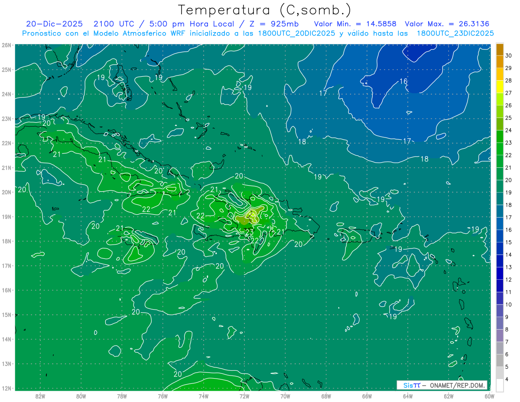Viewport: 520px width, 402px height.
Task: Click the number 29 on the color scale
Action: pyautogui.click(x=508, y=68)
